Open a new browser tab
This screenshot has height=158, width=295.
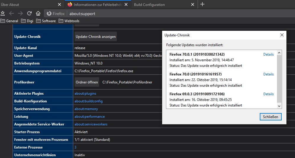pos(202,4)
